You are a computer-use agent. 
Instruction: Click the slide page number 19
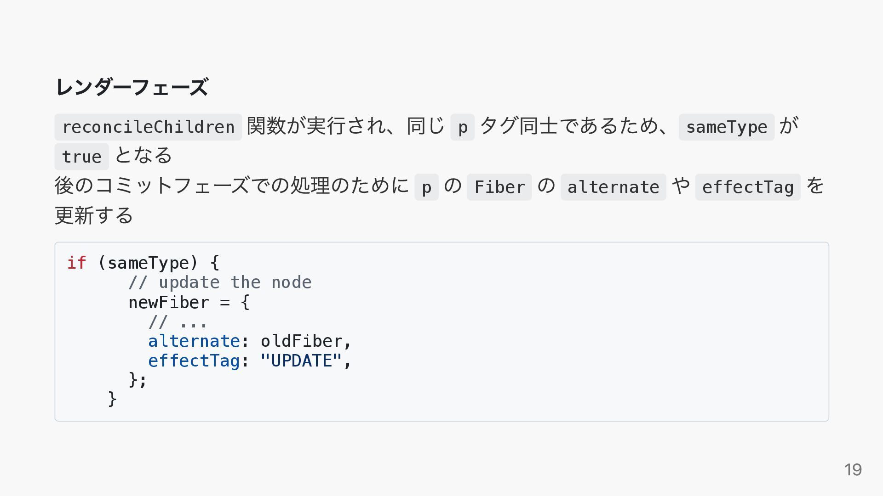(853, 470)
